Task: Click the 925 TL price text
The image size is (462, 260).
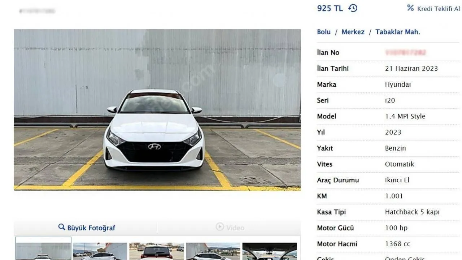Action: click(330, 8)
